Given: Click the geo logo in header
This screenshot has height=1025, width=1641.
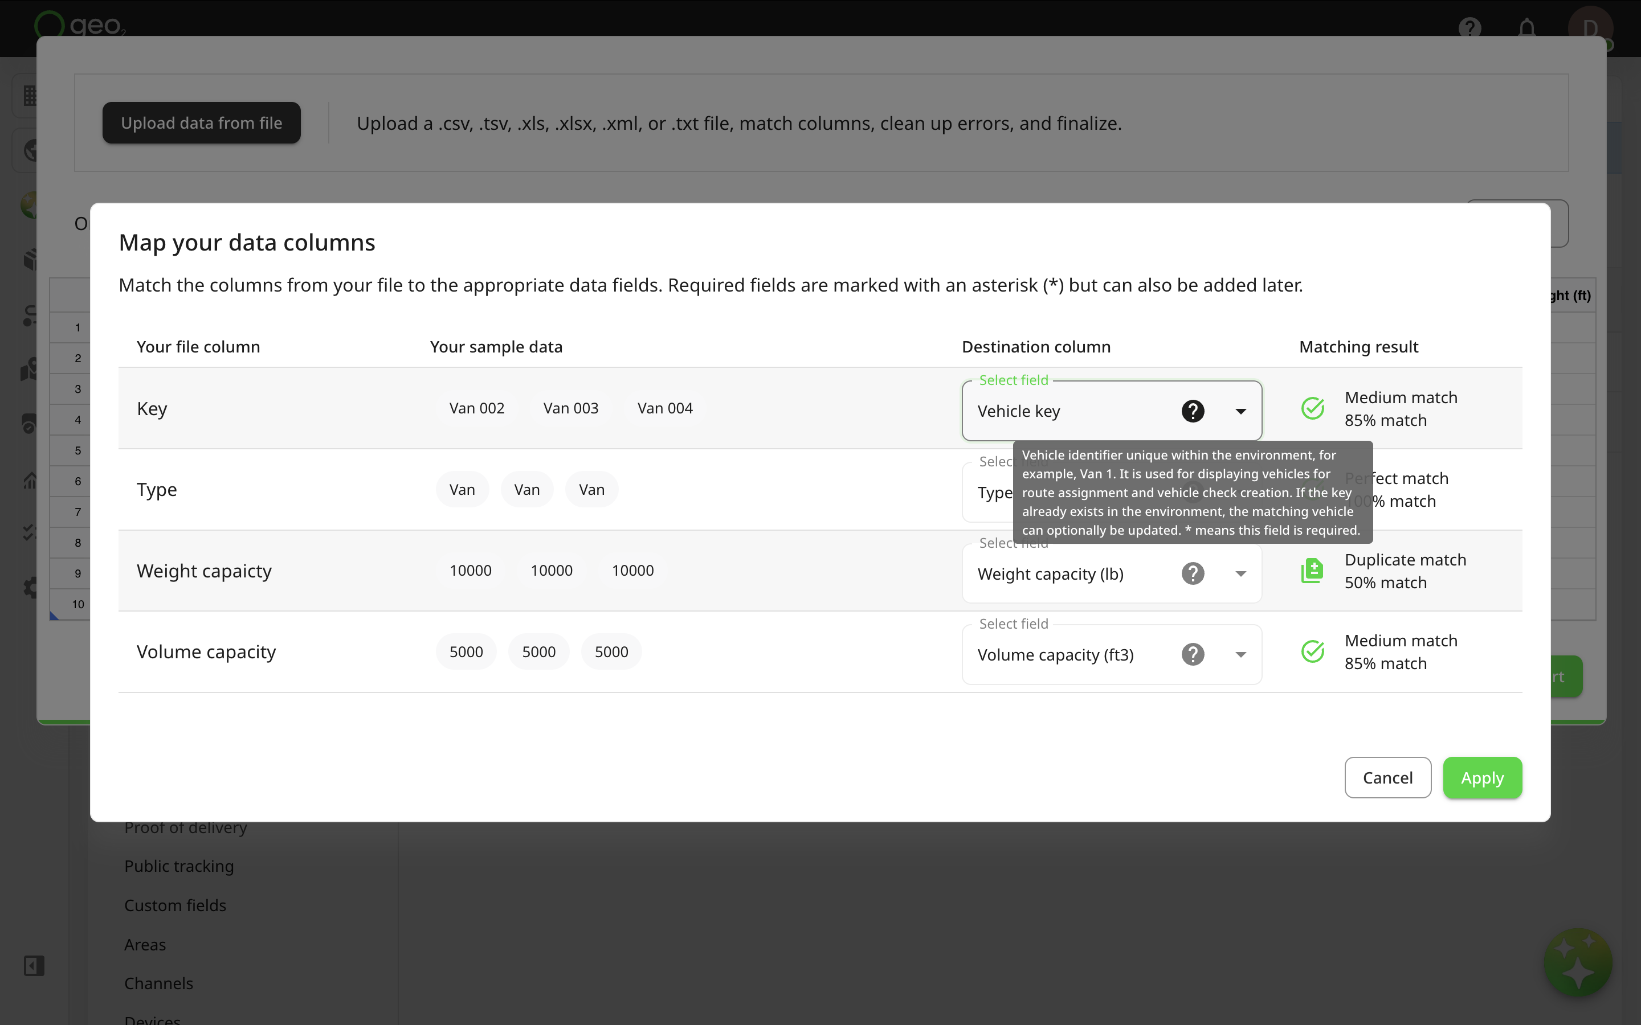Looking at the screenshot, I should (80, 25).
